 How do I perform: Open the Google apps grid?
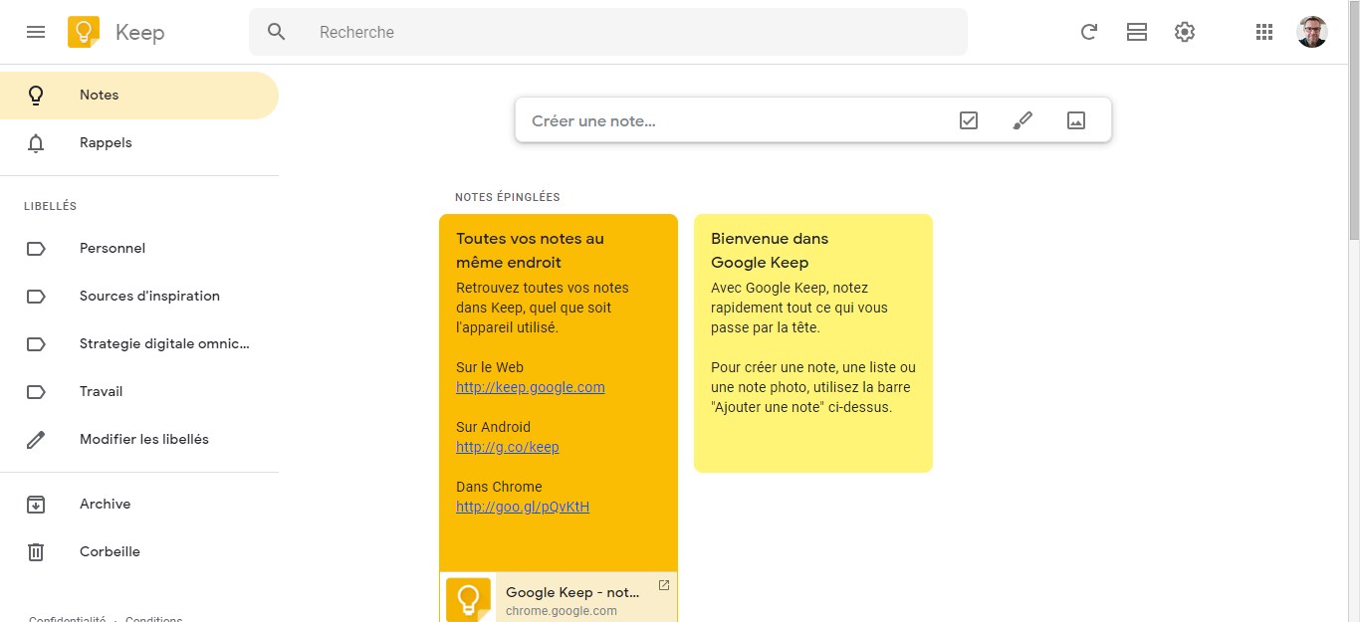pyautogui.click(x=1264, y=32)
